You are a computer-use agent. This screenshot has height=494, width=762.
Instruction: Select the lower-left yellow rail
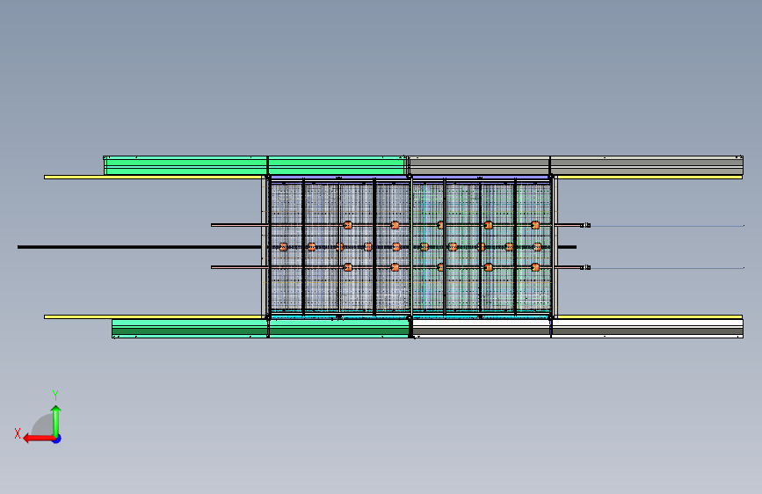(153, 317)
